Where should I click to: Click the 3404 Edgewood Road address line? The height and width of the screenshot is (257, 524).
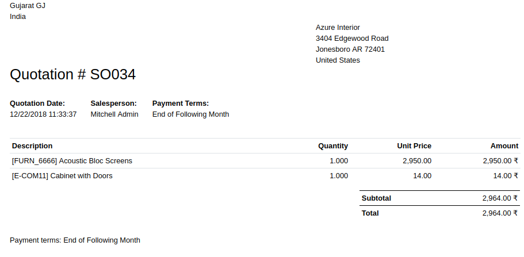point(352,39)
